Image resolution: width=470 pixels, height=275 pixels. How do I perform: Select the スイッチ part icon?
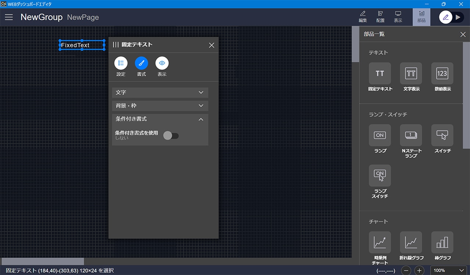[x=442, y=135]
